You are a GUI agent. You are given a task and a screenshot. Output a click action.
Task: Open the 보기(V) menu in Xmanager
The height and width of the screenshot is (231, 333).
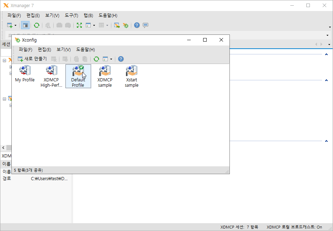click(x=52, y=16)
